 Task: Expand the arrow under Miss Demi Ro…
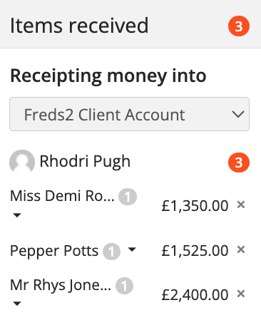[17, 215]
